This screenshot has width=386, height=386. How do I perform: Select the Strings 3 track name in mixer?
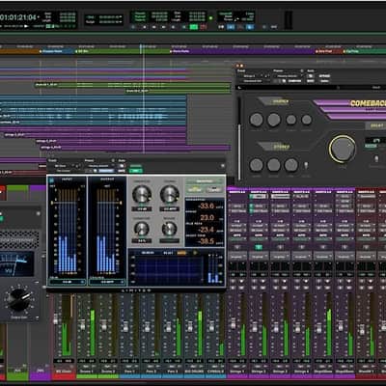(x=280, y=372)
